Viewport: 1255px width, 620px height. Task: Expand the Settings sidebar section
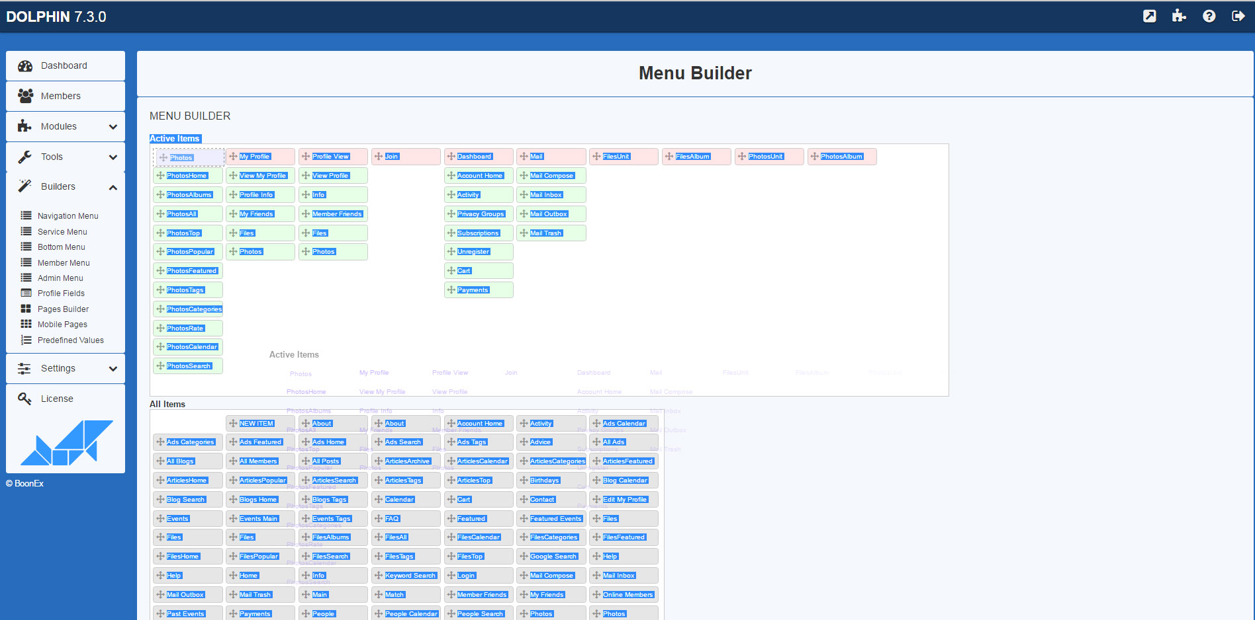(113, 369)
